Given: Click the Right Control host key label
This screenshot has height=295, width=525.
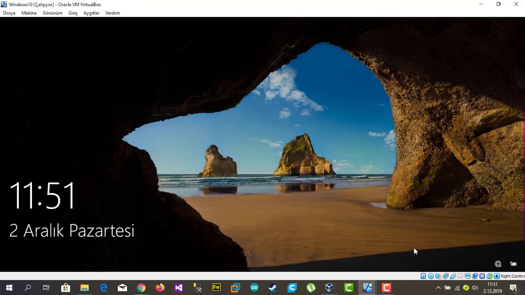Looking at the screenshot, I should [513, 276].
